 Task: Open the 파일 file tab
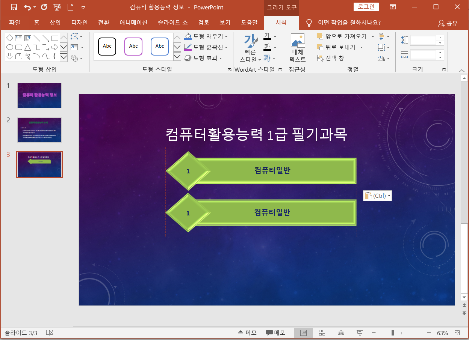pyautogui.click(x=15, y=23)
